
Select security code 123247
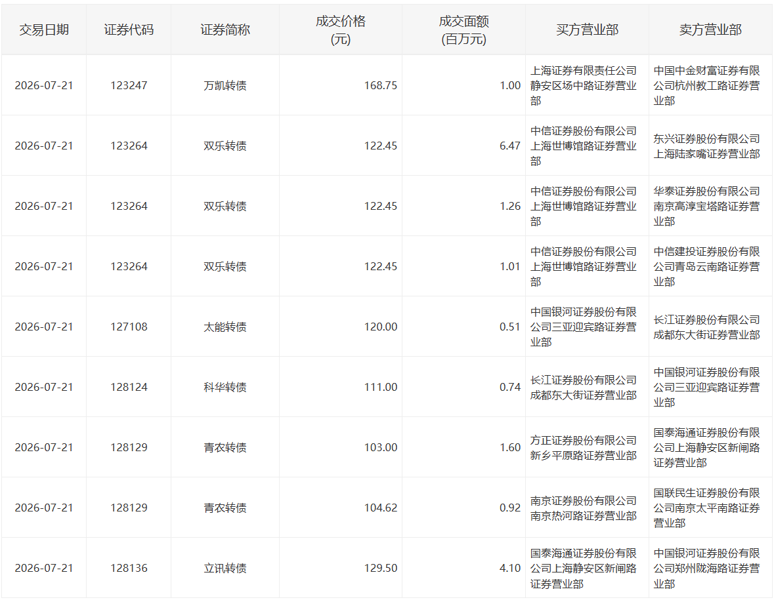[x=129, y=85]
